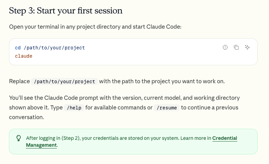
Task: Click the sparkle Ask AI icon
Action: [x=247, y=47]
